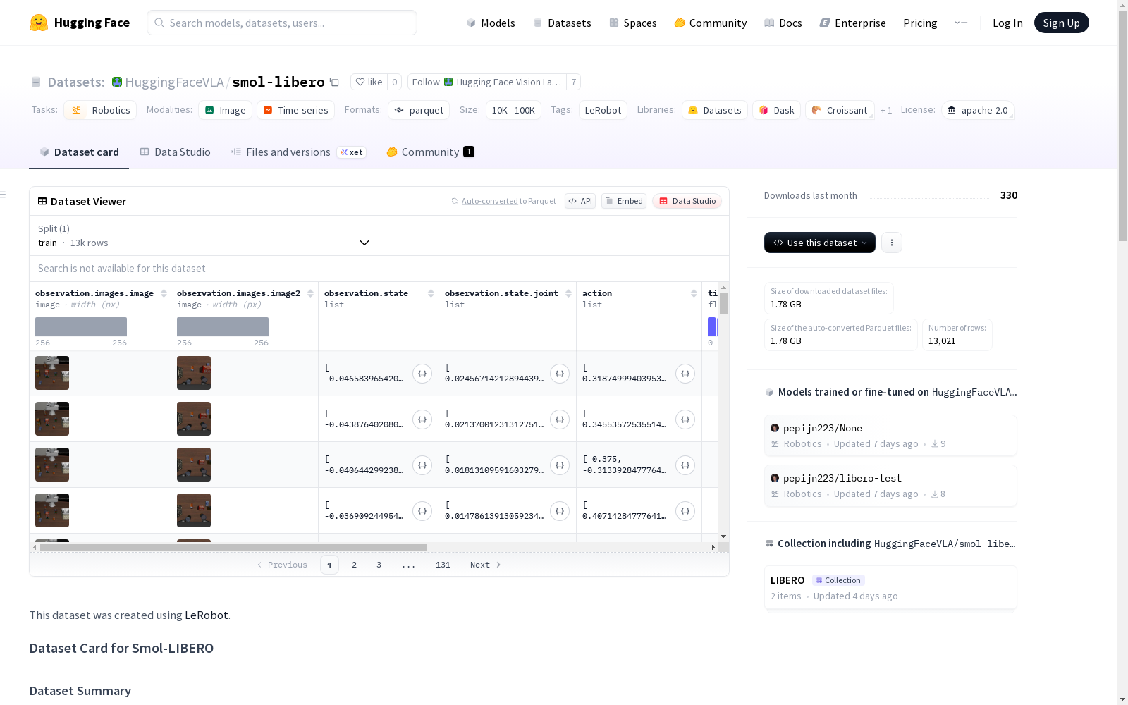Jump to page 131 of the dataset
This screenshot has width=1128, height=705.
pyautogui.click(x=443, y=565)
